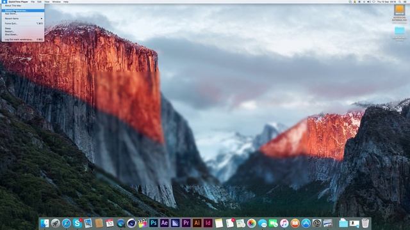Open Cinema 4D sphere icon in dock

coord(131,223)
